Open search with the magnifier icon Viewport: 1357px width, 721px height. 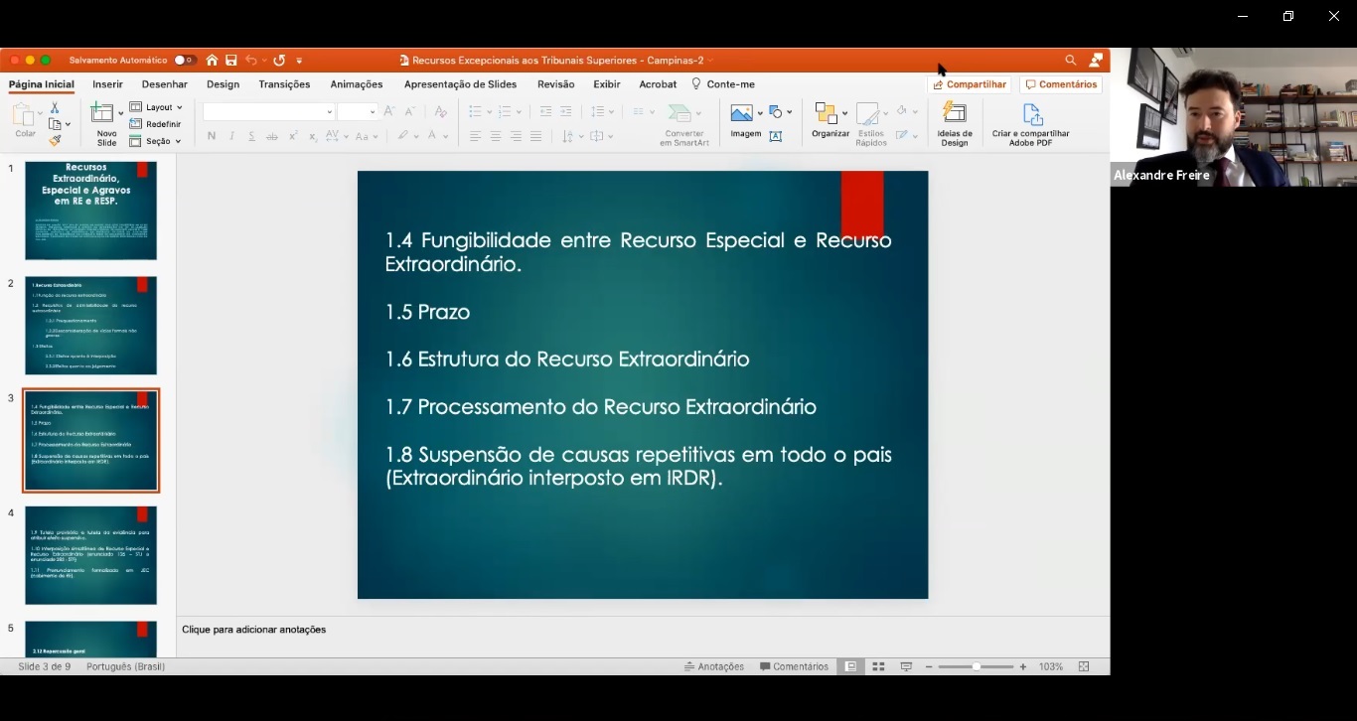1071,61
